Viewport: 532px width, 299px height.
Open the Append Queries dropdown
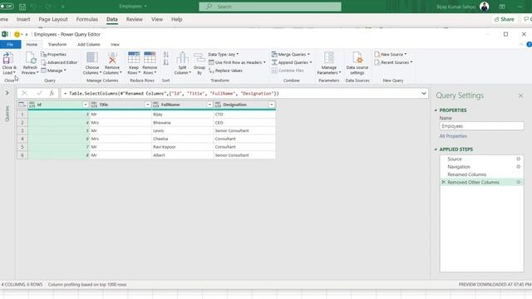tap(292, 62)
